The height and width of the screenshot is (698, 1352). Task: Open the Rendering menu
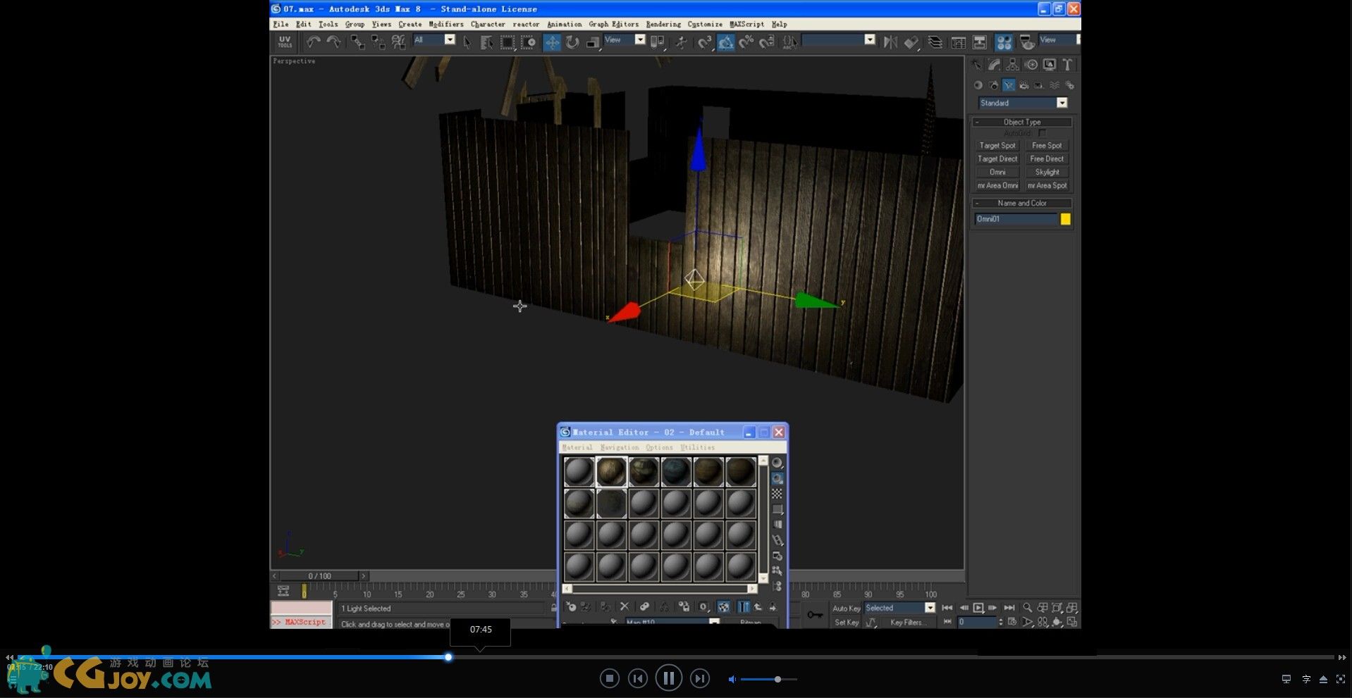click(x=663, y=24)
